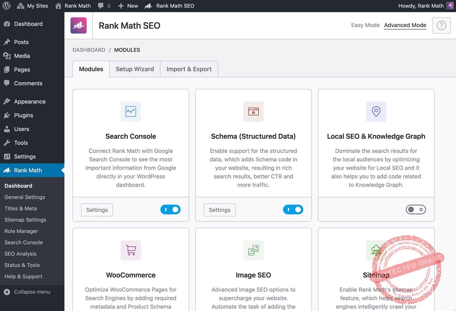This screenshot has height=311, width=456.
Task: Open user avatar next to Howdy
Action: [450, 6]
